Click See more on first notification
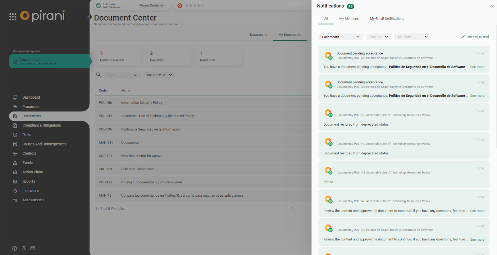Viewport: 497px width, 255px height. pyautogui.click(x=477, y=67)
